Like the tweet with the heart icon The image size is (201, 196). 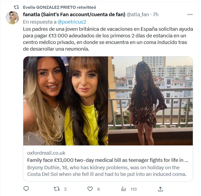click(90, 189)
